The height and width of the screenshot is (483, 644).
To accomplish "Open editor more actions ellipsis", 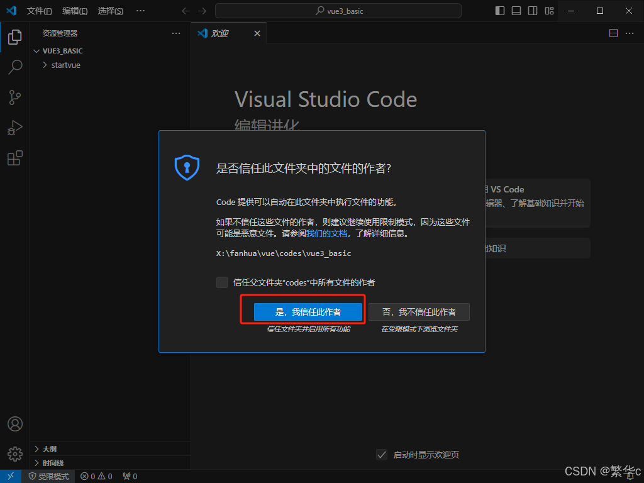I will (x=629, y=33).
